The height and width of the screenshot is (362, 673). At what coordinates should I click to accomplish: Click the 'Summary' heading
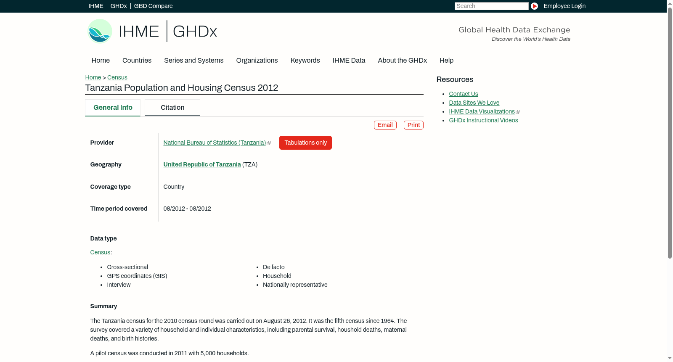click(103, 306)
